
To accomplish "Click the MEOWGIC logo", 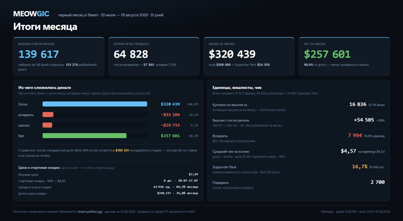I will click(x=31, y=14).
